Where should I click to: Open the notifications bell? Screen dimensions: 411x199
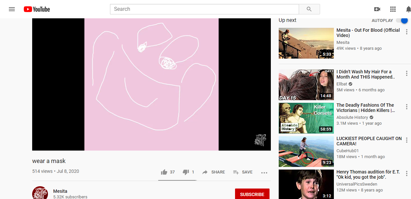408,9
